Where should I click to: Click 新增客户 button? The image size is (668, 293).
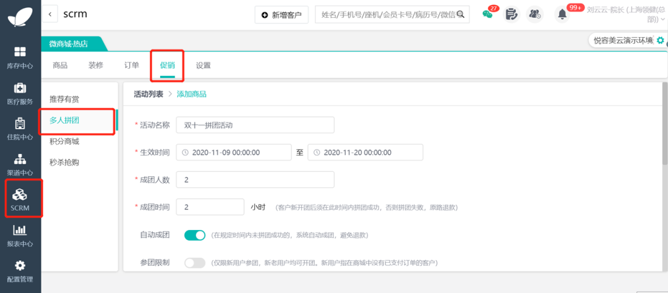pos(281,14)
